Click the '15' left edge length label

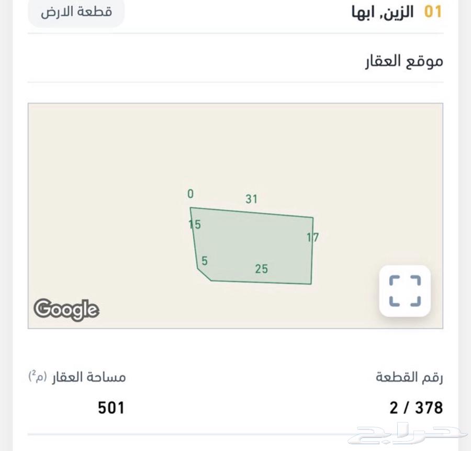195,225
